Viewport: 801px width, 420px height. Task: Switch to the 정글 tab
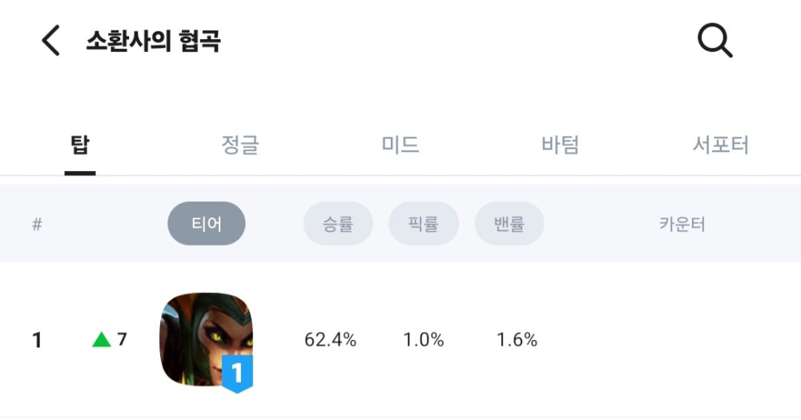coord(240,146)
